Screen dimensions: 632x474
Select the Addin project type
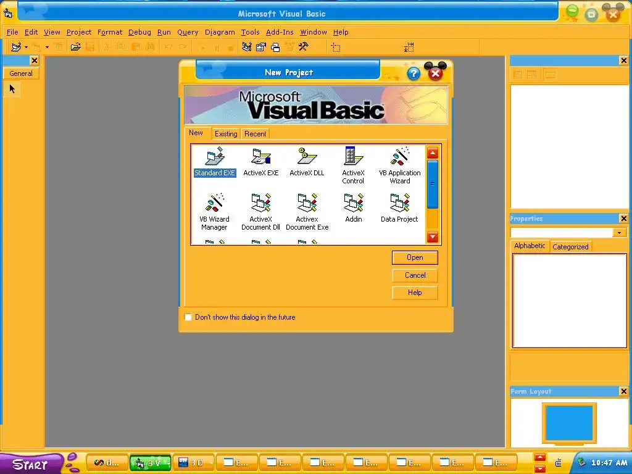pos(354,208)
